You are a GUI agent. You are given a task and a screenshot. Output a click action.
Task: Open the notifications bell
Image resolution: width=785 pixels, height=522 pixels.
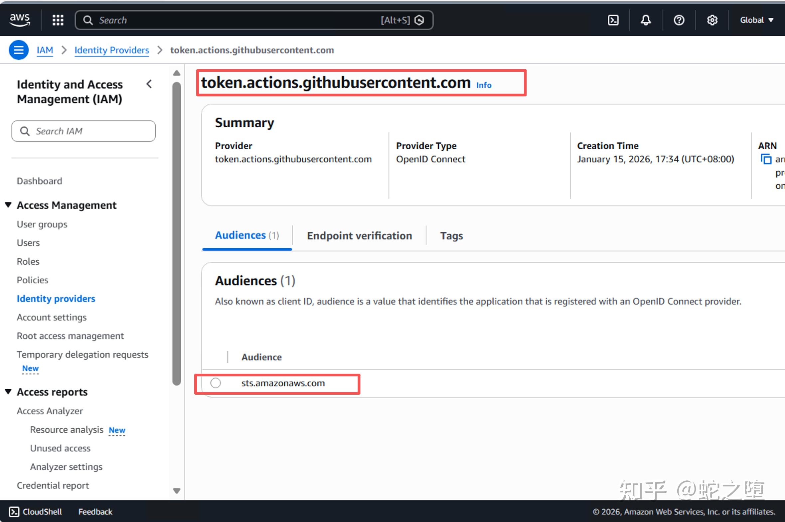click(x=645, y=20)
